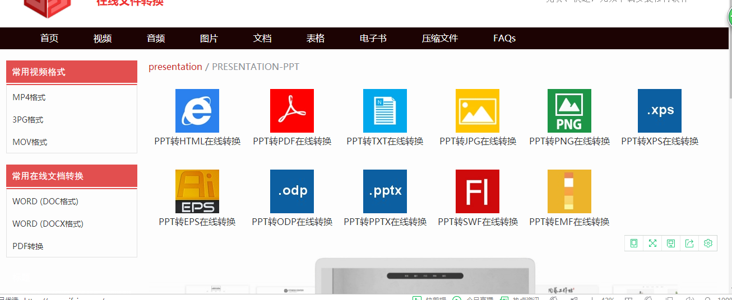
Task: Open the 视频 navigation menu
Action: pyautogui.click(x=103, y=38)
